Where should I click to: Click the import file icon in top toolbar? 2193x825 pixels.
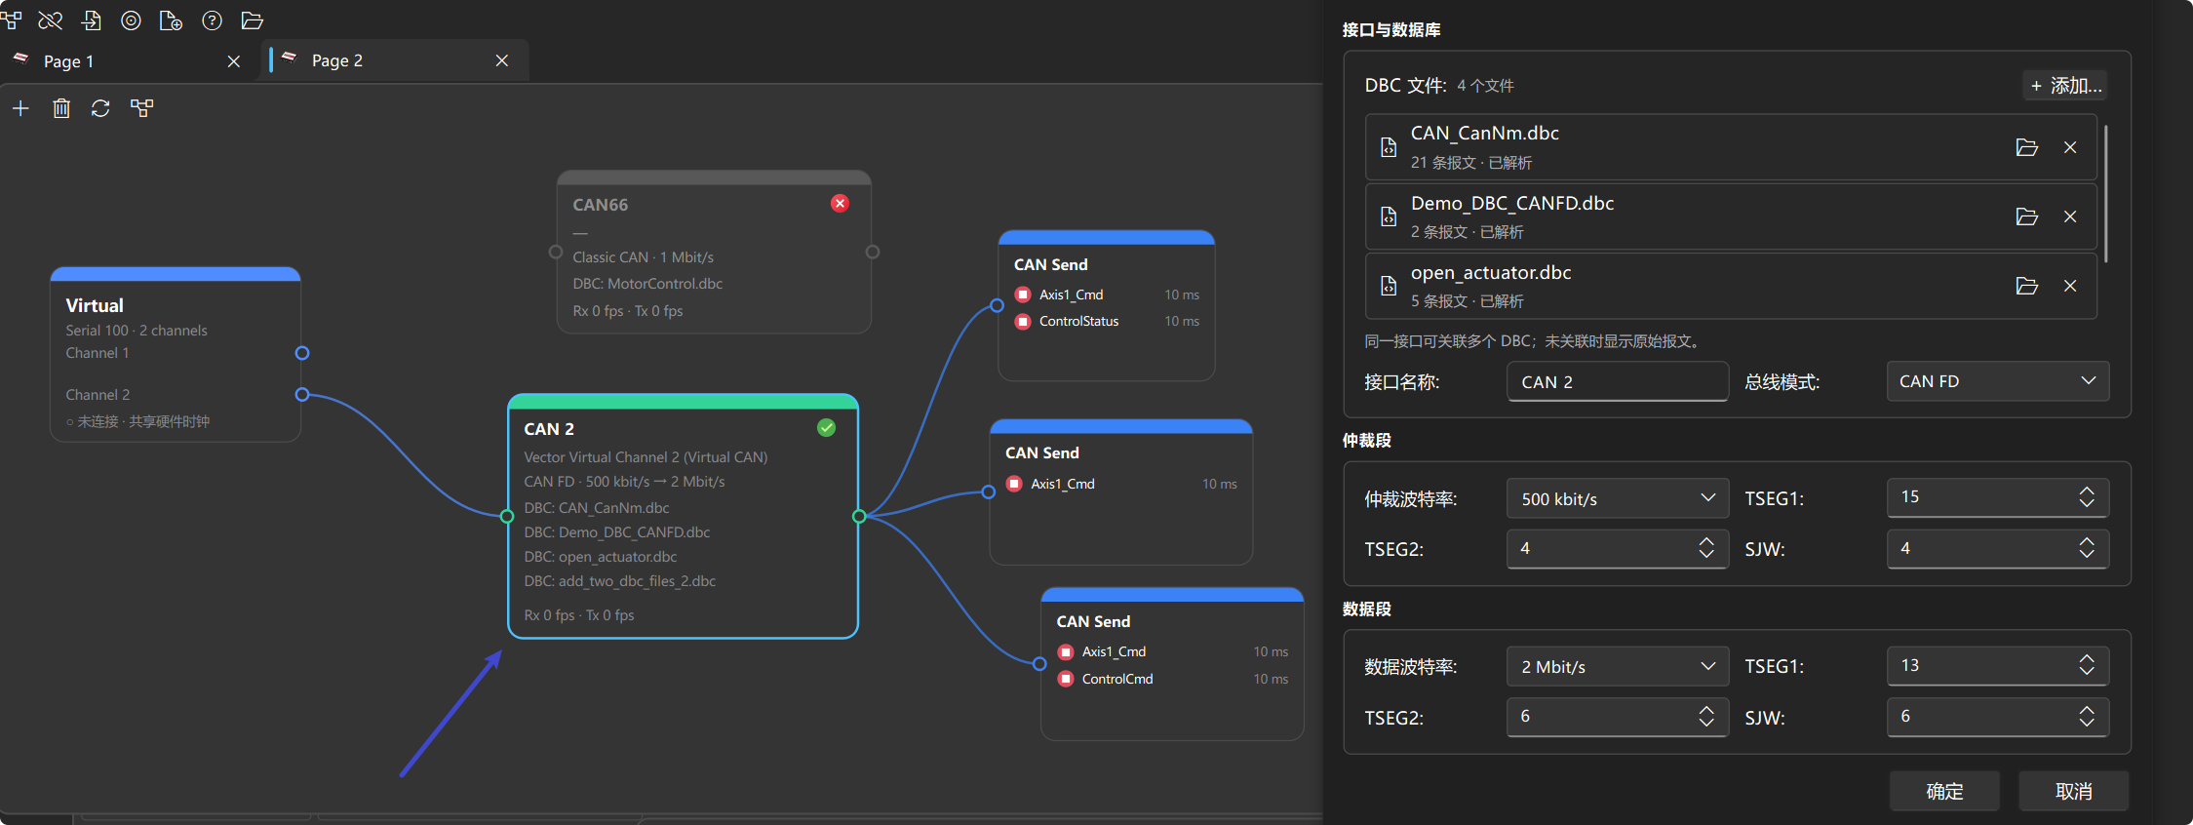pos(91,20)
